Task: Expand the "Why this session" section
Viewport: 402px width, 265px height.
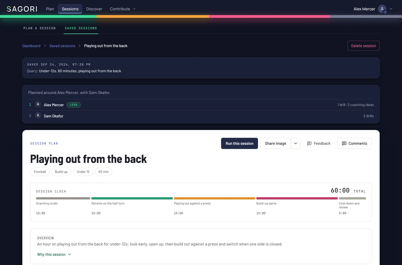Action: (54, 254)
